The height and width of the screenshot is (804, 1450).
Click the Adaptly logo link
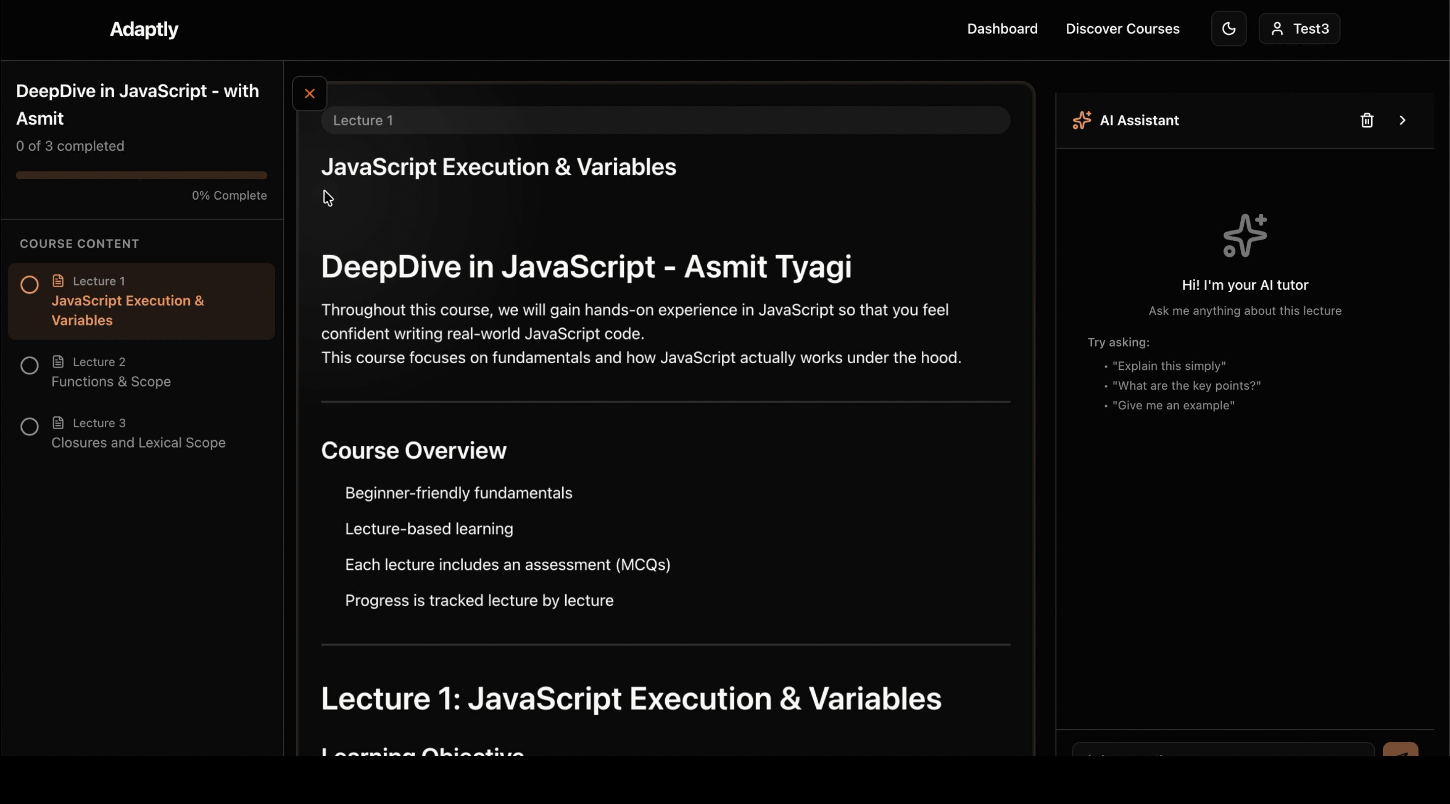[144, 29]
